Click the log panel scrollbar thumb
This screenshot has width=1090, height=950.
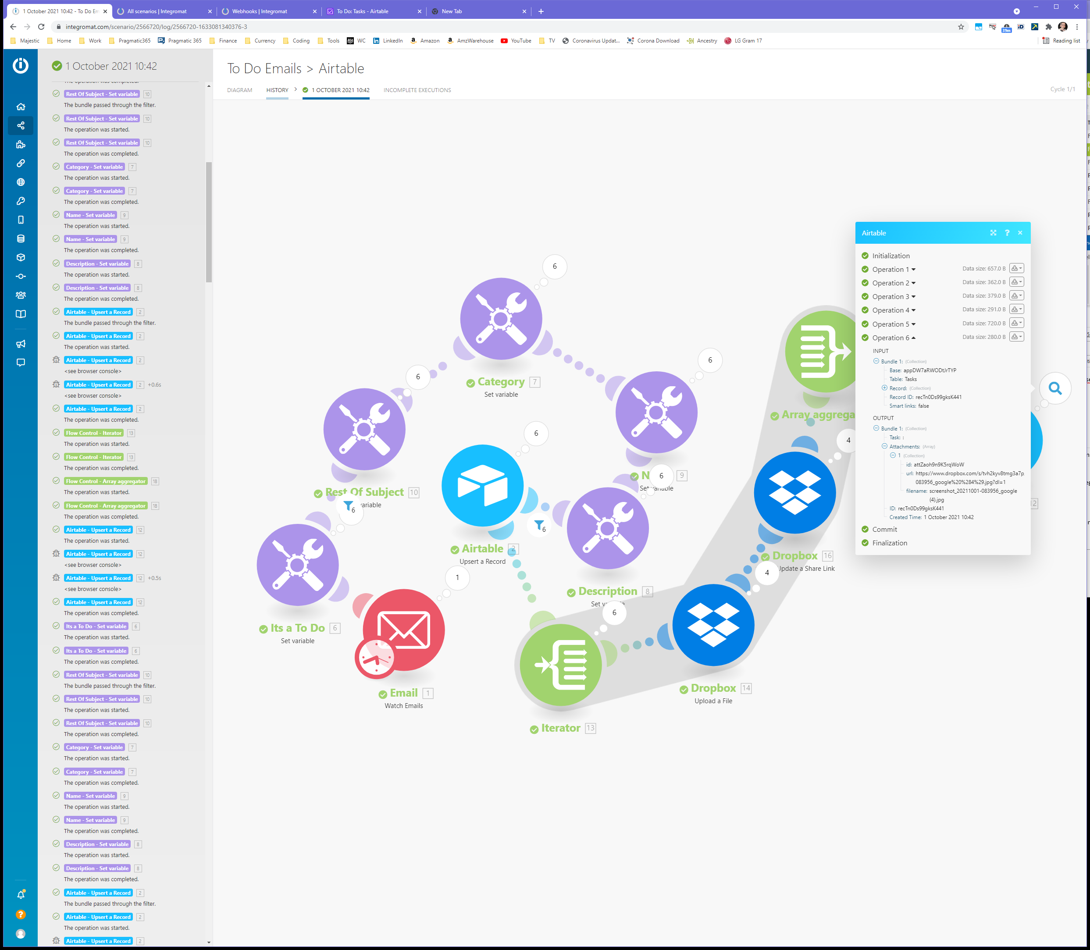pos(209,223)
